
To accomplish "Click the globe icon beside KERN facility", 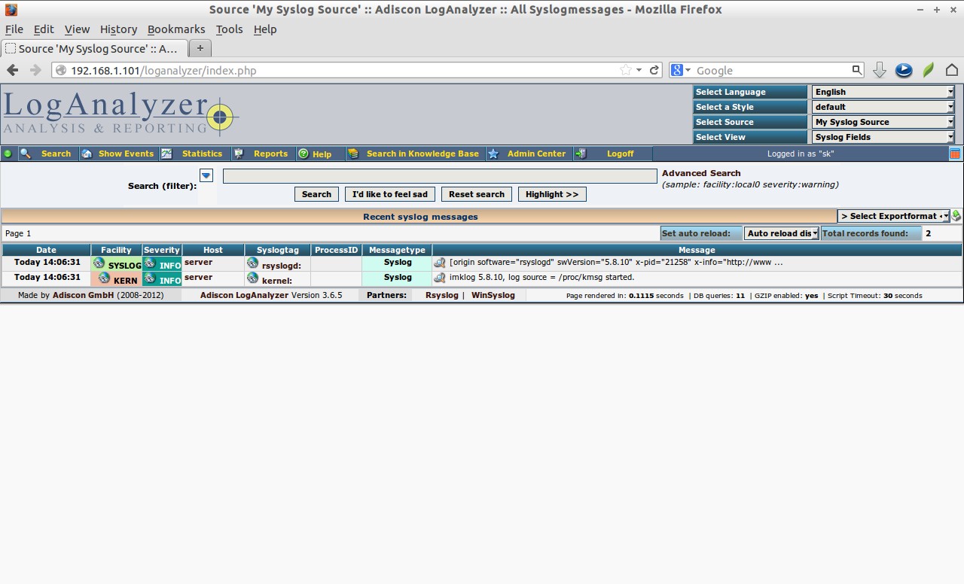I will (x=104, y=278).
